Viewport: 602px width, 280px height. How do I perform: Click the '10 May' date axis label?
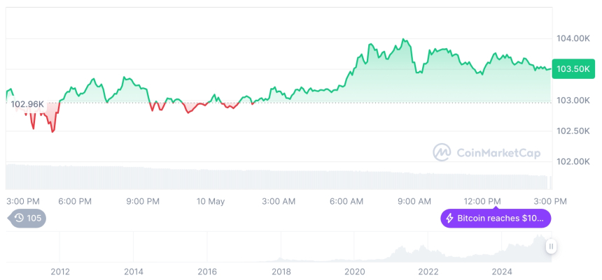coord(211,201)
